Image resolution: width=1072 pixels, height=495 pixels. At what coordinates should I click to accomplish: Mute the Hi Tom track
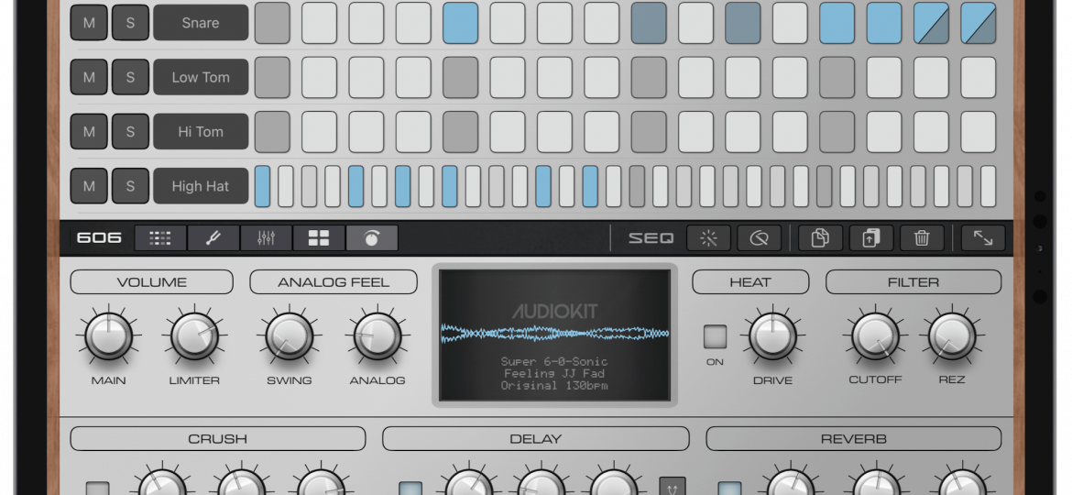click(89, 131)
